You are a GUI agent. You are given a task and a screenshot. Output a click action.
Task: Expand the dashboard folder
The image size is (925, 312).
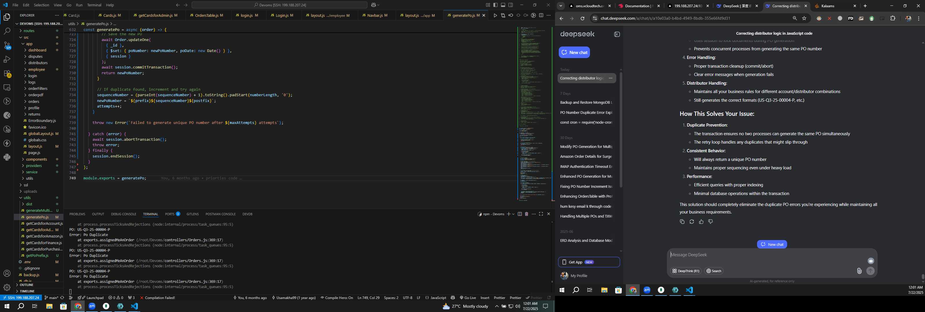tap(37, 50)
